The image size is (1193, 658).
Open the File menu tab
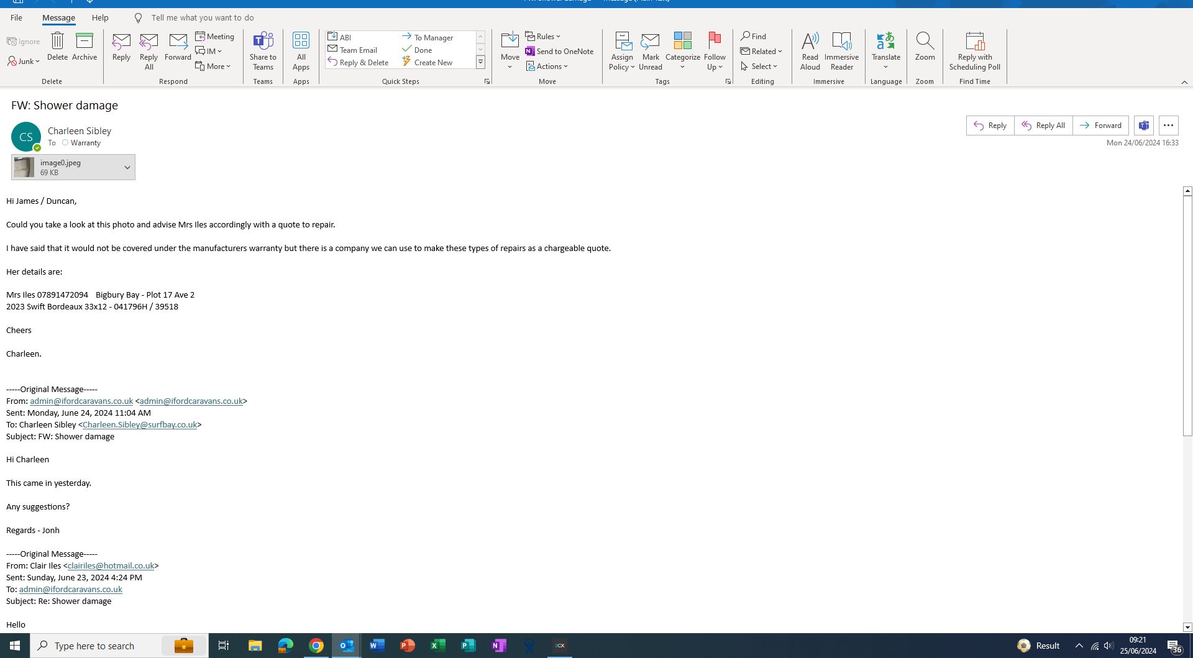tap(16, 17)
